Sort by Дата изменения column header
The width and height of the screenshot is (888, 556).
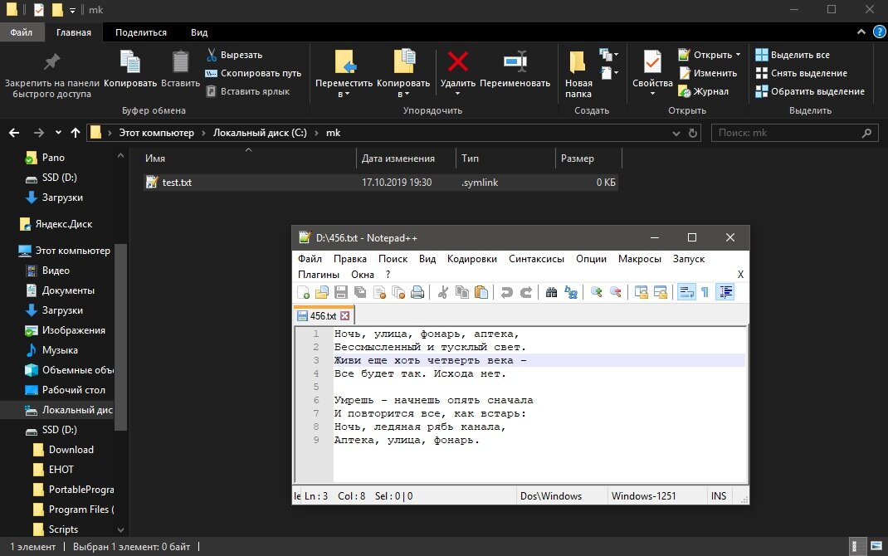398,159
